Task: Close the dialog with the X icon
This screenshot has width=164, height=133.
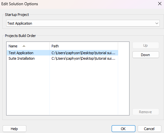Action: coord(160,4)
